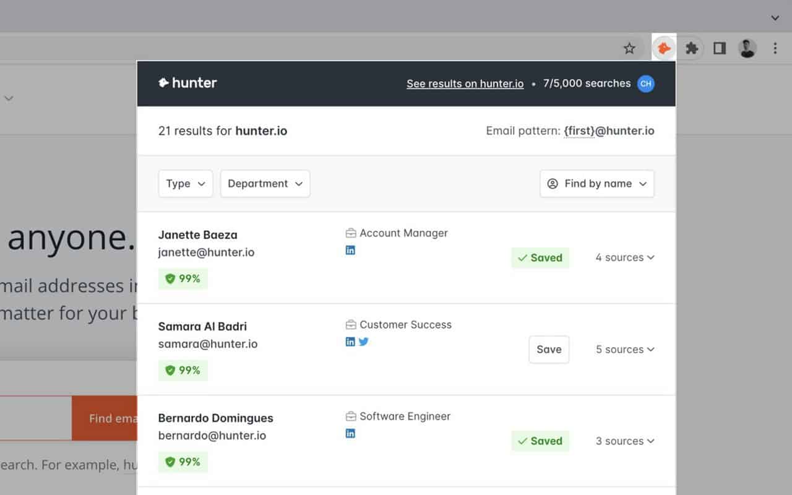Screen dimensions: 792x495
Task: Open the Find by name dropdown
Action: (x=596, y=183)
